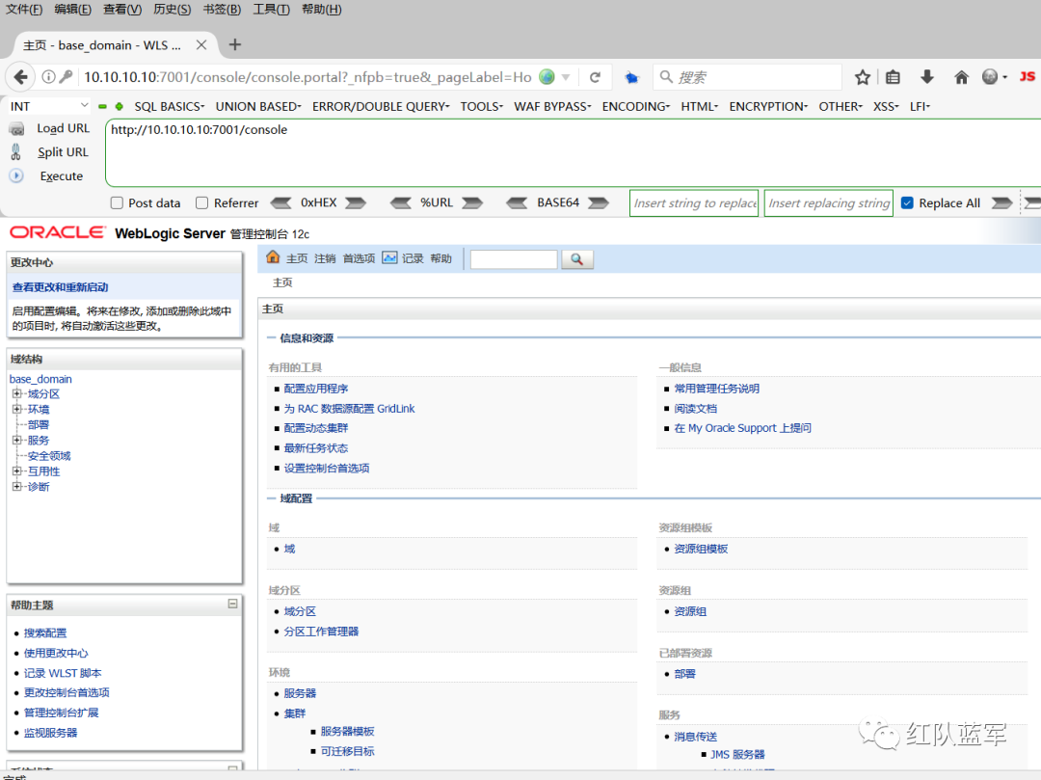Click the WebLogic home house icon

(273, 256)
